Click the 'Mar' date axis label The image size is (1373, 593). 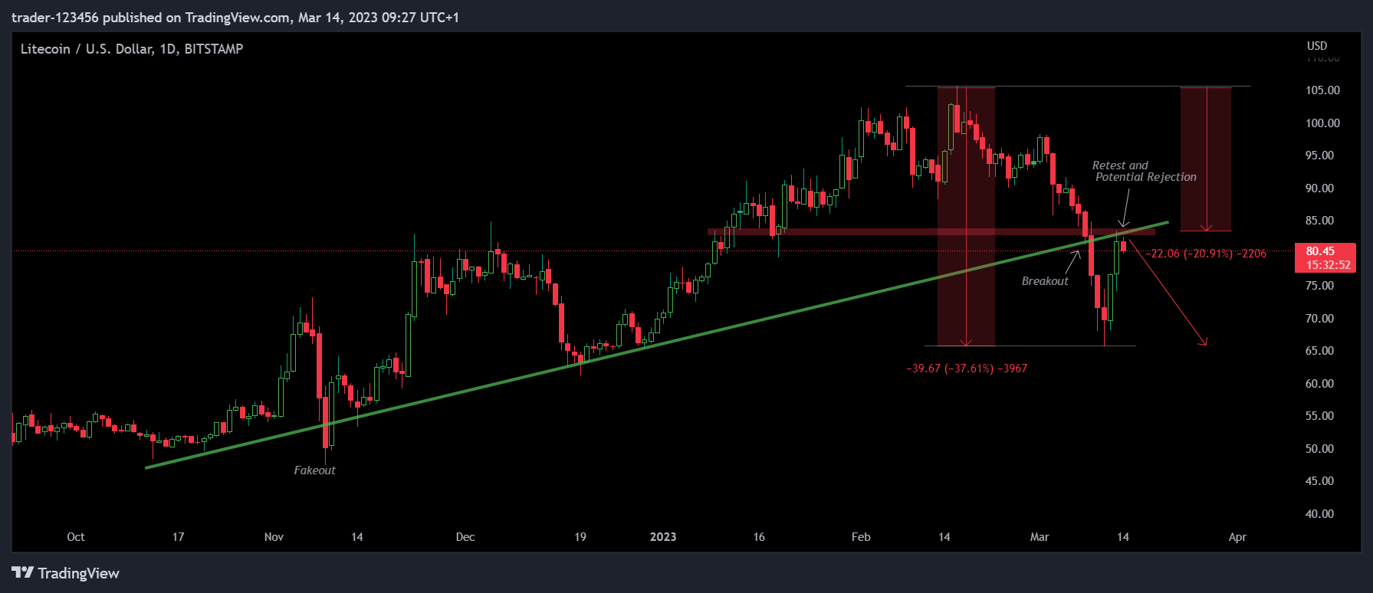(1040, 537)
